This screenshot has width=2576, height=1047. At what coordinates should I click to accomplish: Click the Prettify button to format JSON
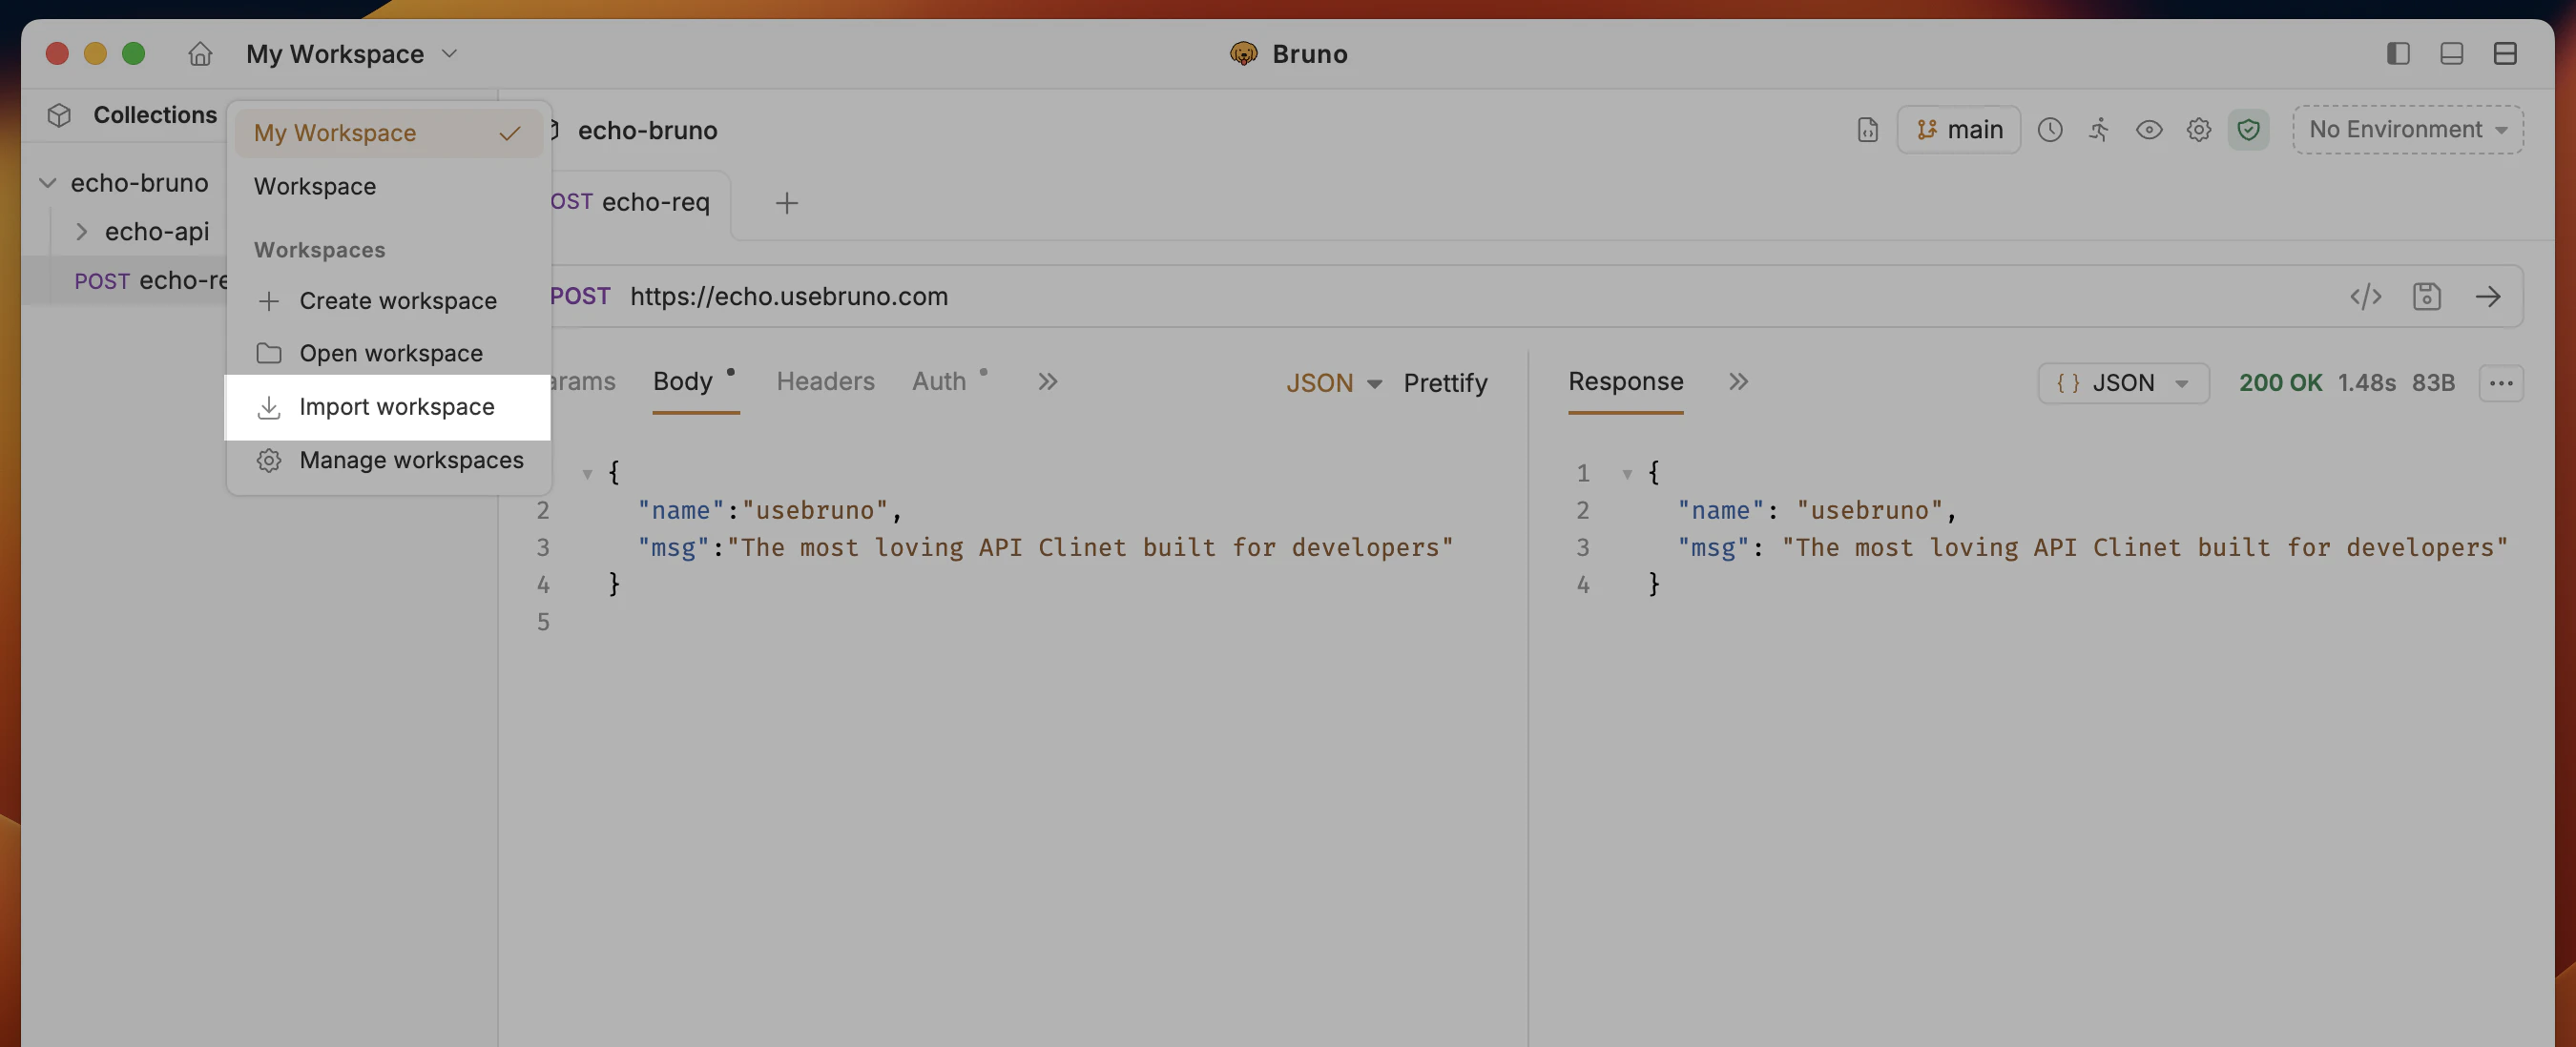tap(1445, 382)
